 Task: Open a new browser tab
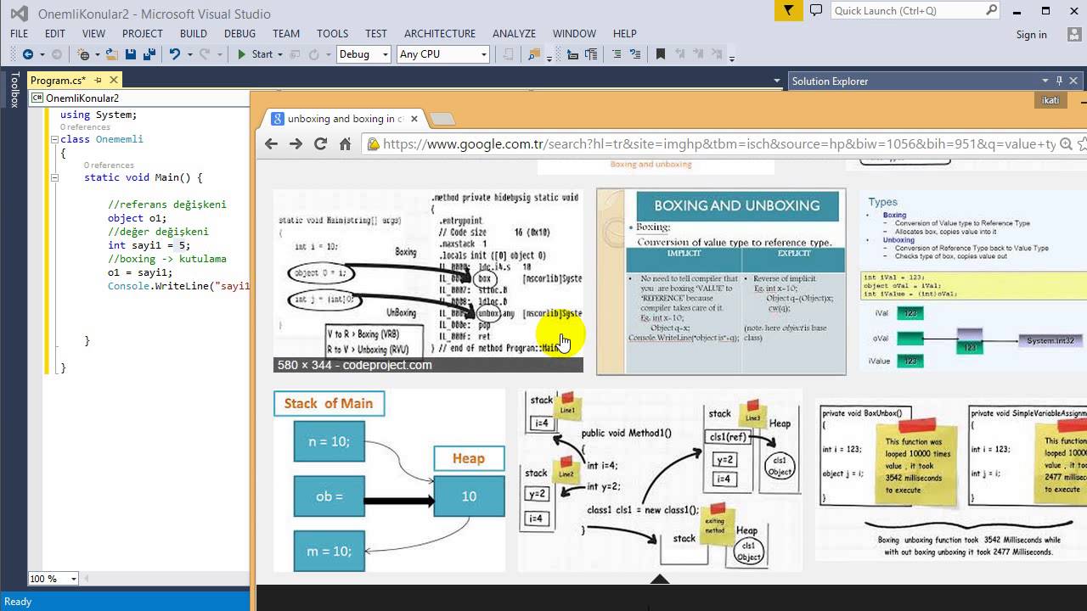pyautogui.click(x=442, y=119)
